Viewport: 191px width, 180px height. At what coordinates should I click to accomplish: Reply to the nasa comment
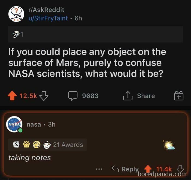(x=125, y=169)
